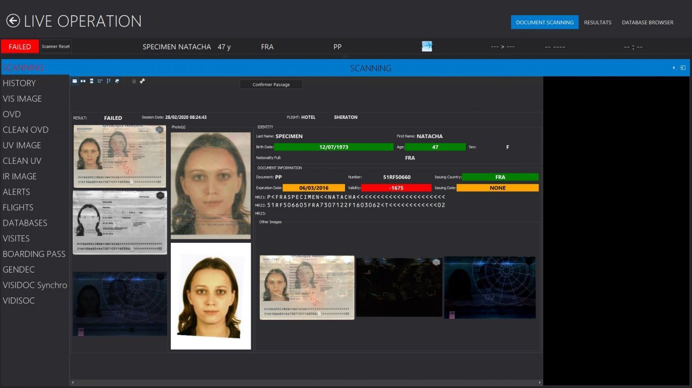Select ALERTS from the left sidebar
Screen dimensions: 692x388
coord(16,192)
